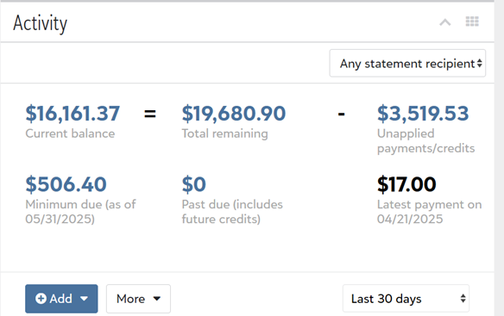Open the $3,519.53 unapplied payments amount
Viewport: 504px width, 316px height.
pos(423,114)
